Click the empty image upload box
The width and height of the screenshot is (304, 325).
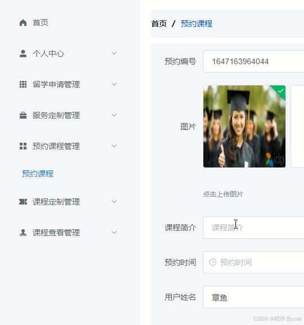[297, 126]
